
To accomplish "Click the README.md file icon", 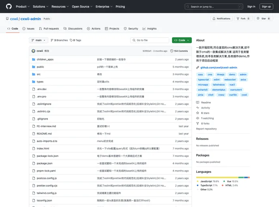I will pos(33,134).
